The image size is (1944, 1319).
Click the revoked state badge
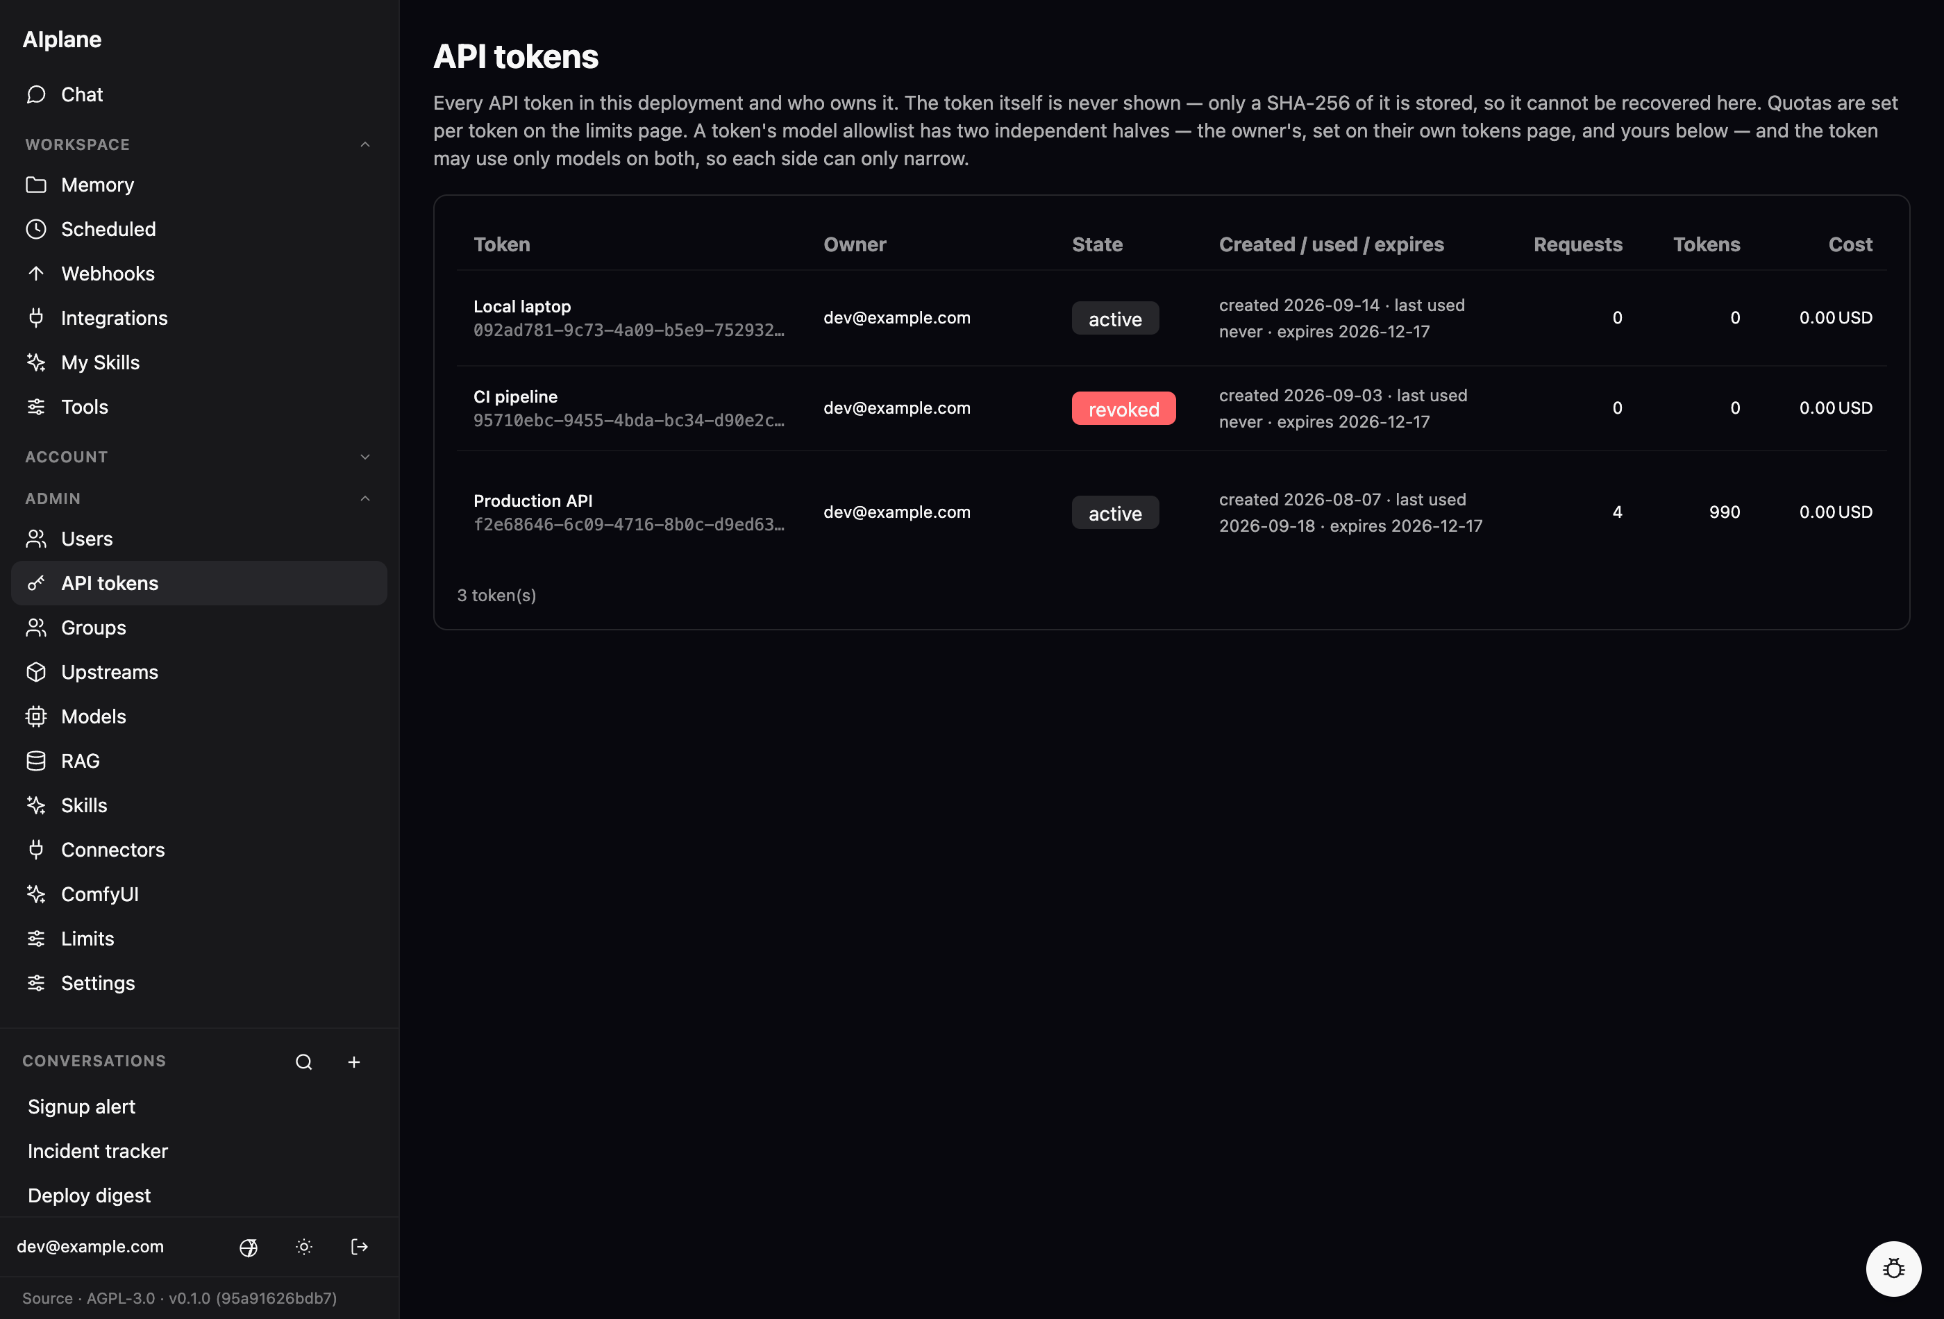click(x=1123, y=408)
